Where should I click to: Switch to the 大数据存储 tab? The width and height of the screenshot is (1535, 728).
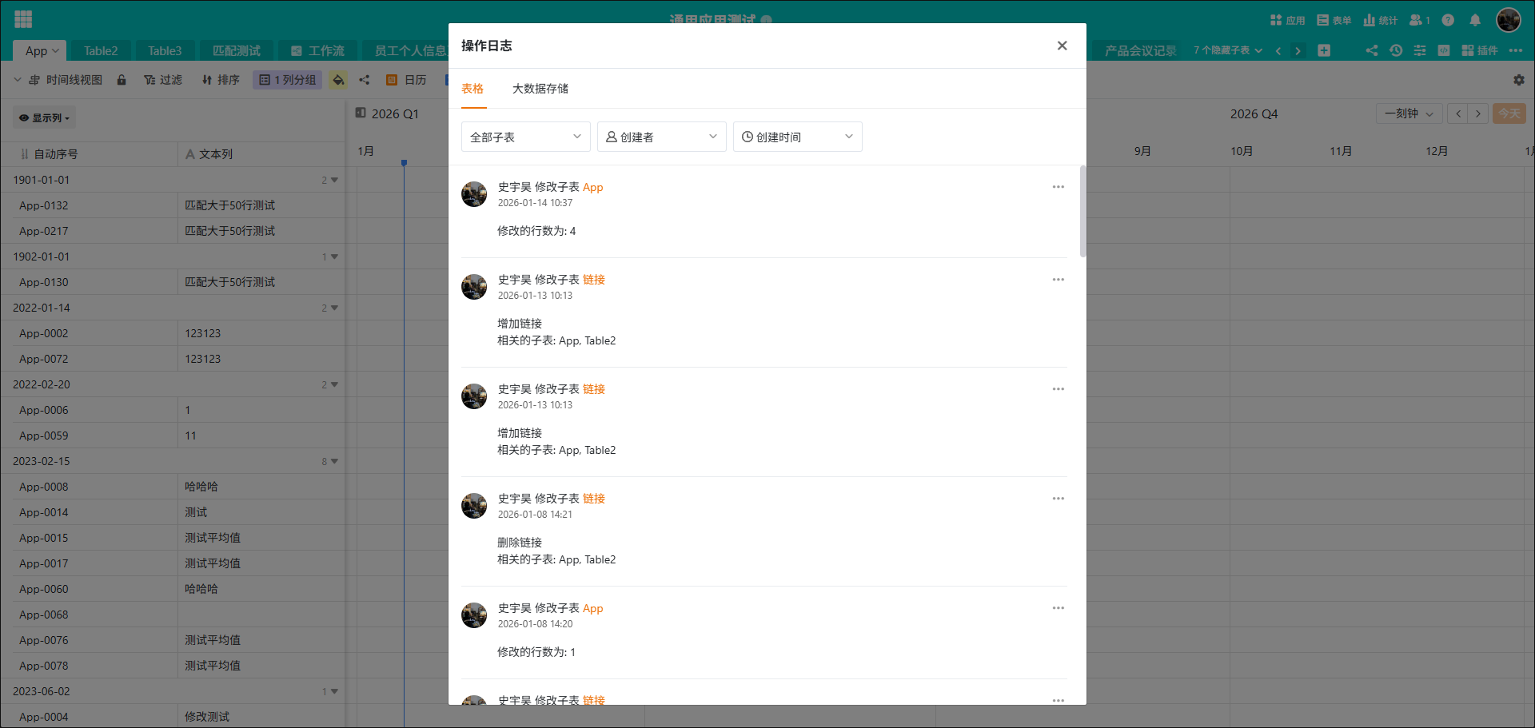(540, 89)
